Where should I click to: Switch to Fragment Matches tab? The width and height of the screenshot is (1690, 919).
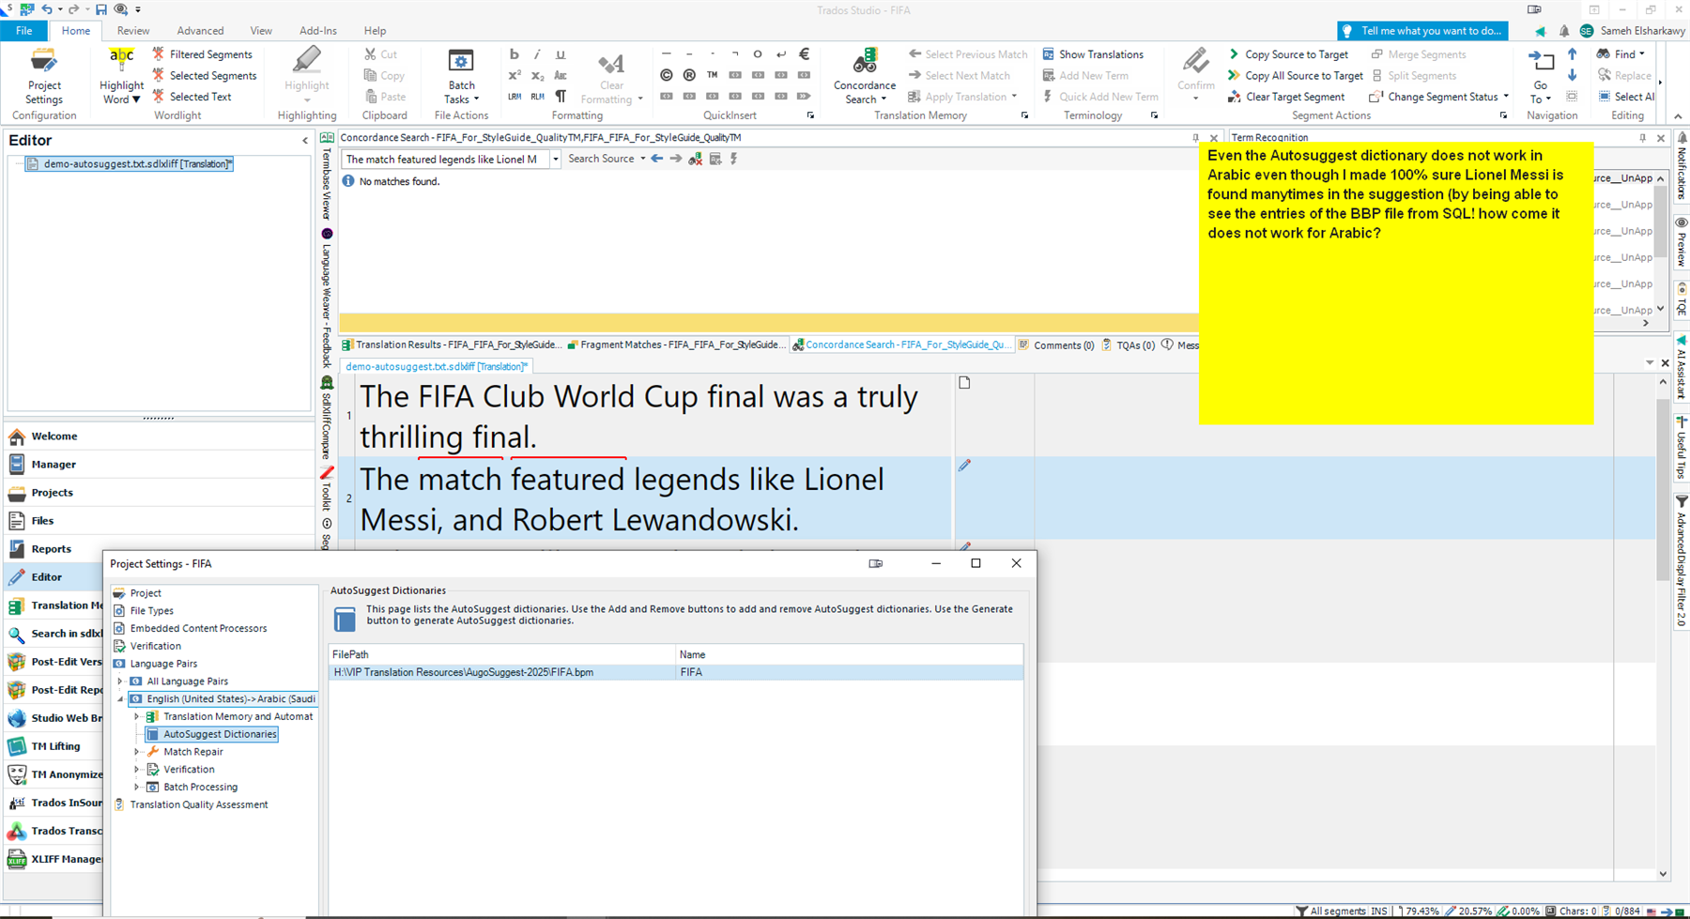[675, 345]
